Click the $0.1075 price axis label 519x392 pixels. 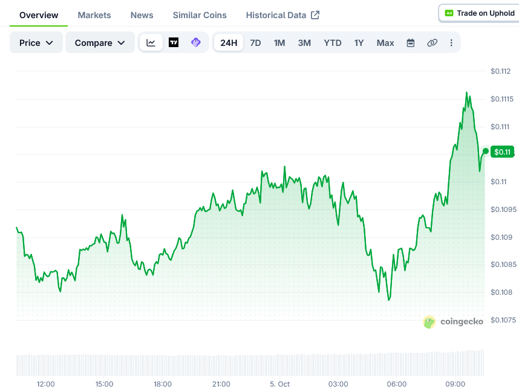pyautogui.click(x=503, y=320)
